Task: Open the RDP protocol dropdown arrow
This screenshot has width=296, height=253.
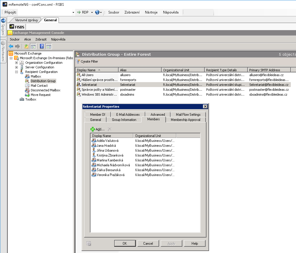Action: [x=92, y=12]
